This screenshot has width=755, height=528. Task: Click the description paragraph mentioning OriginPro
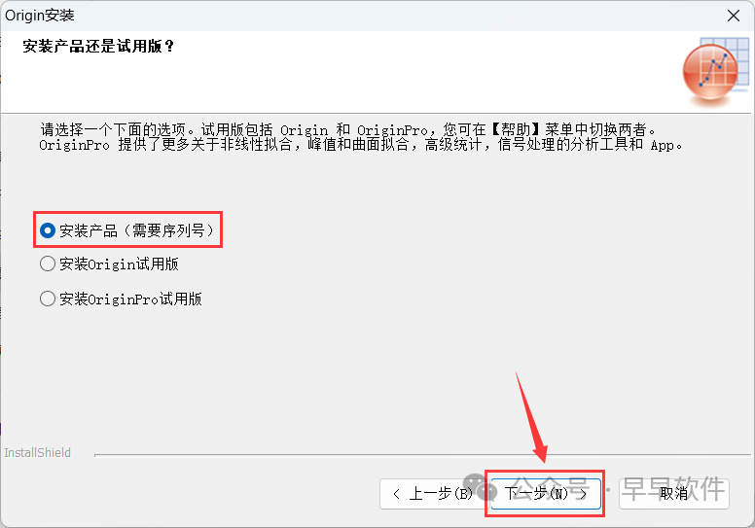tap(361, 137)
